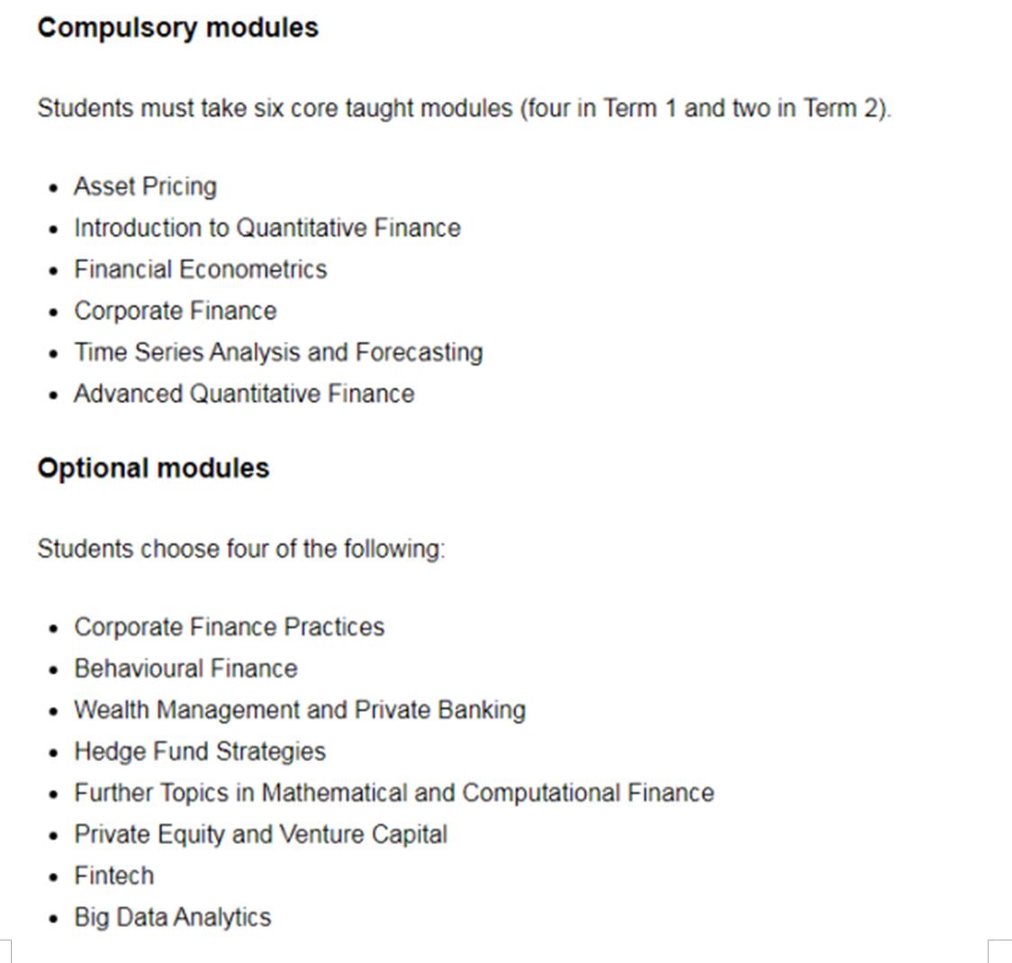Click the Fintech list item

point(113,876)
